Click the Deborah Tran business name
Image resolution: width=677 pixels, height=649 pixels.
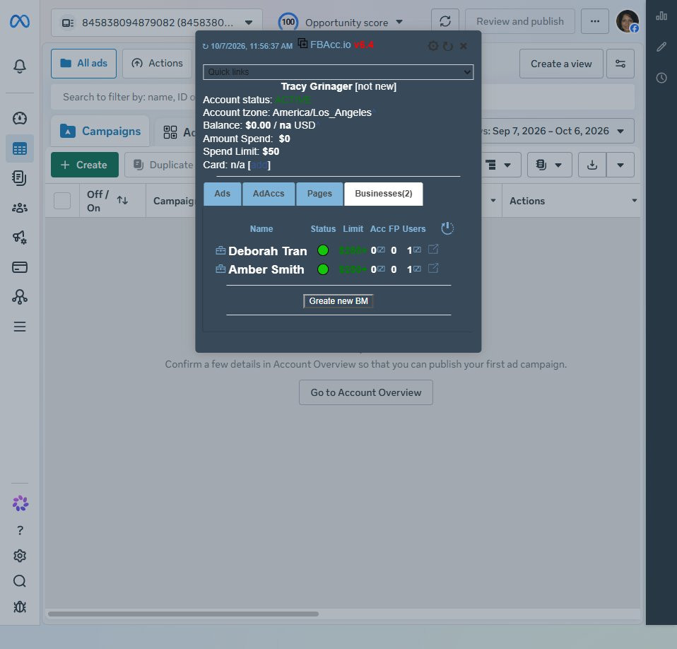pyautogui.click(x=268, y=251)
